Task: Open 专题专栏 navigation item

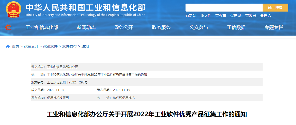Action: pos(274,27)
